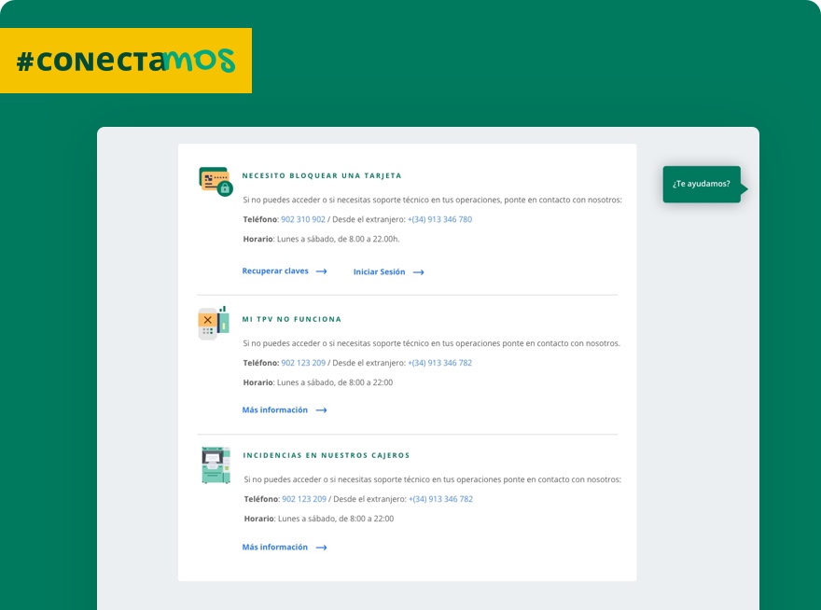The height and width of the screenshot is (610, 821).
Task: Click arrow beside cajeros Más información
Action: click(x=321, y=548)
